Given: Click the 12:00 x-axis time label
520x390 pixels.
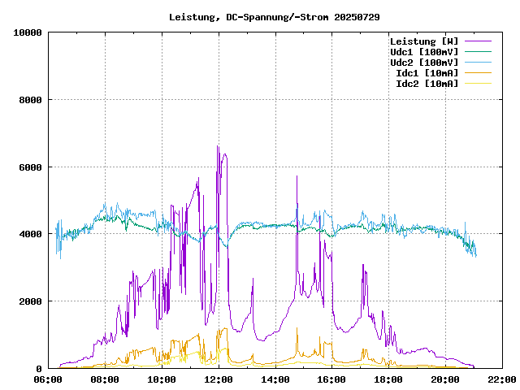Looking at the screenshot, I should pos(218,379).
